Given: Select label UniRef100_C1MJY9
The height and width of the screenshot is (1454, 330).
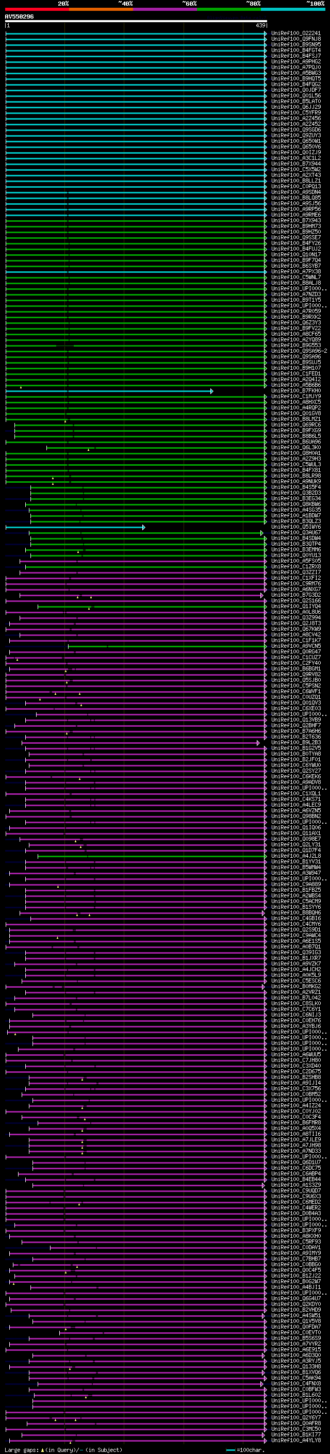Looking at the screenshot, I should 296,396.
